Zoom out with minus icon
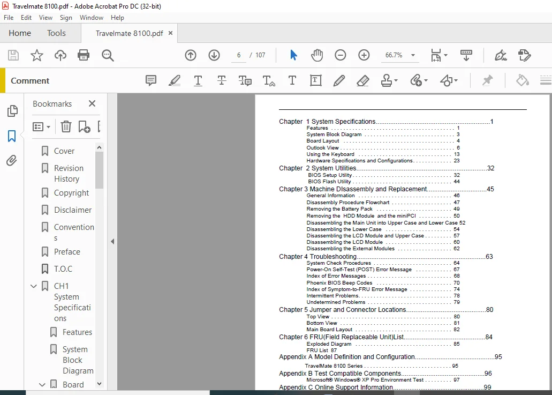Screen dimensions: 552x395 point(341,55)
